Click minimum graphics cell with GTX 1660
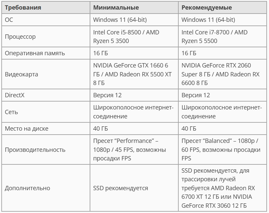 (132, 74)
